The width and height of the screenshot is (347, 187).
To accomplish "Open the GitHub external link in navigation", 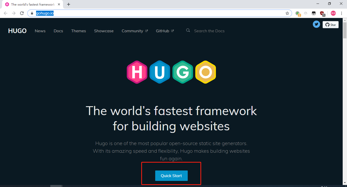I will 165,31.
